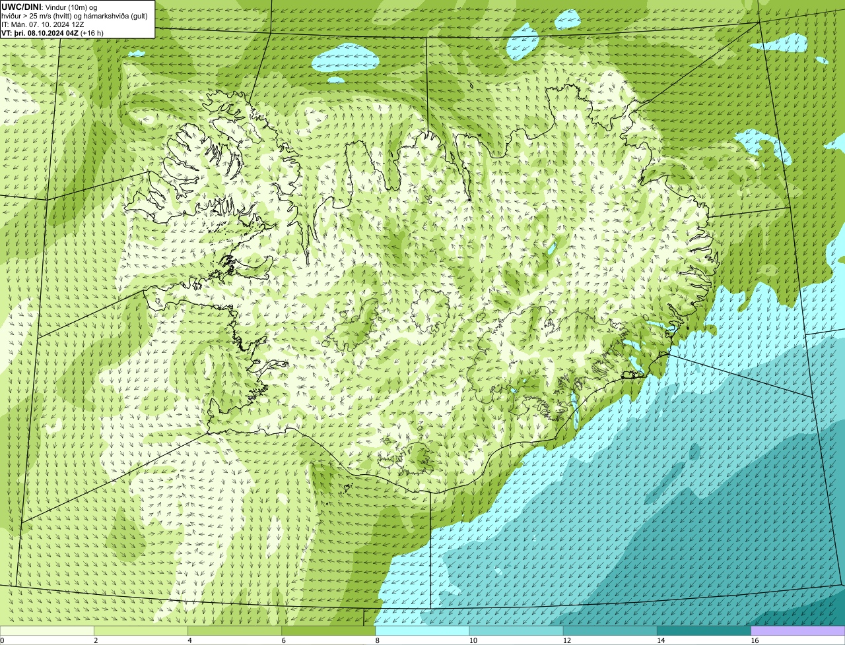This screenshot has width=845, height=645.
Task: Click the 12–14 m/s teal legend swatch
Action: pos(610,630)
